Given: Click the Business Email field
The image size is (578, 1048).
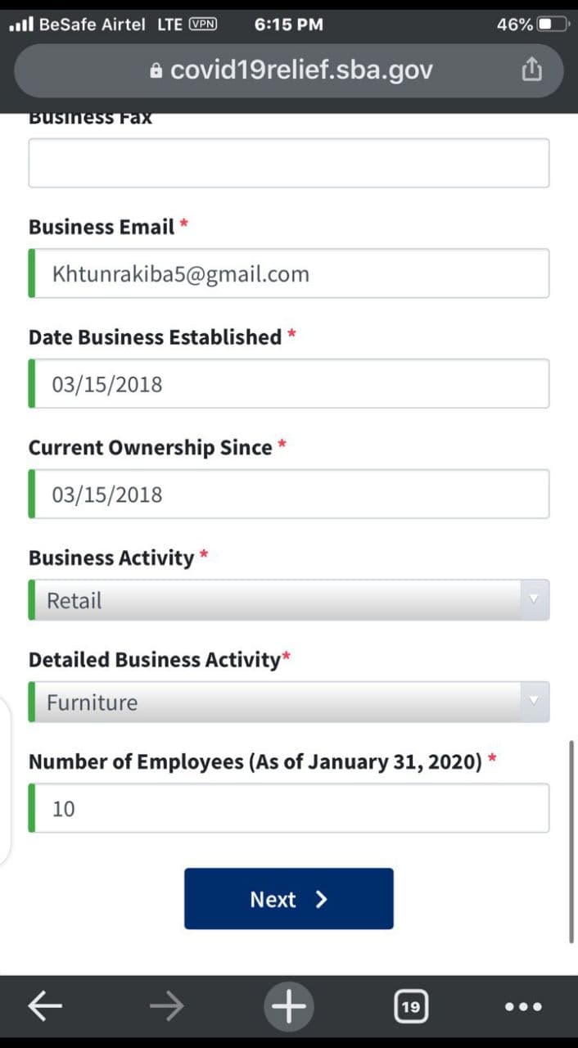Looking at the screenshot, I should (288, 273).
